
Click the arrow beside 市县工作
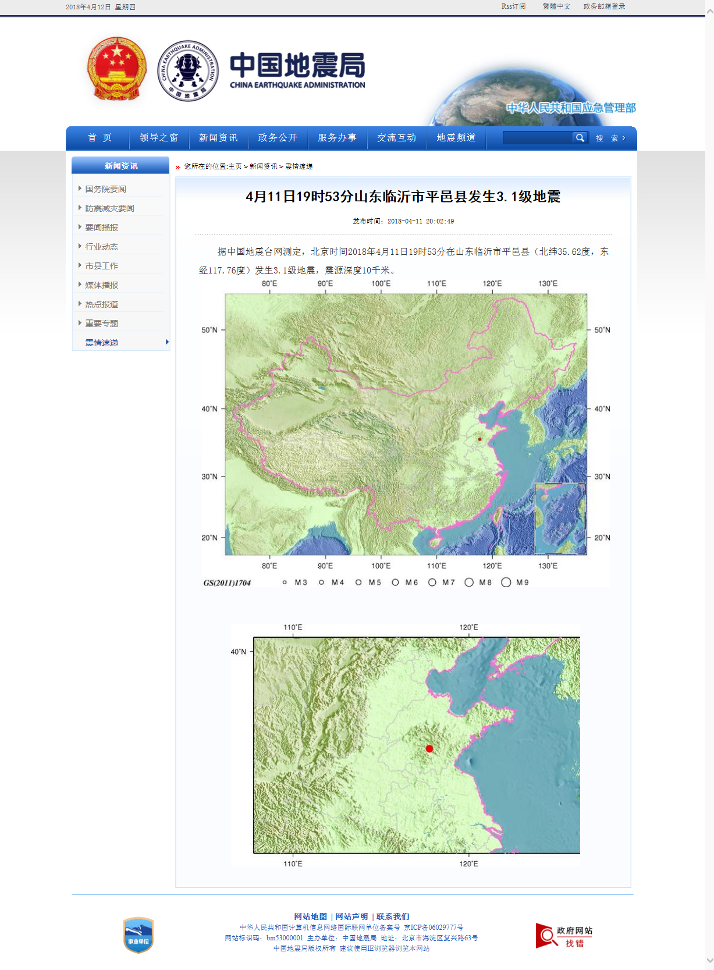pyautogui.click(x=80, y=265)
